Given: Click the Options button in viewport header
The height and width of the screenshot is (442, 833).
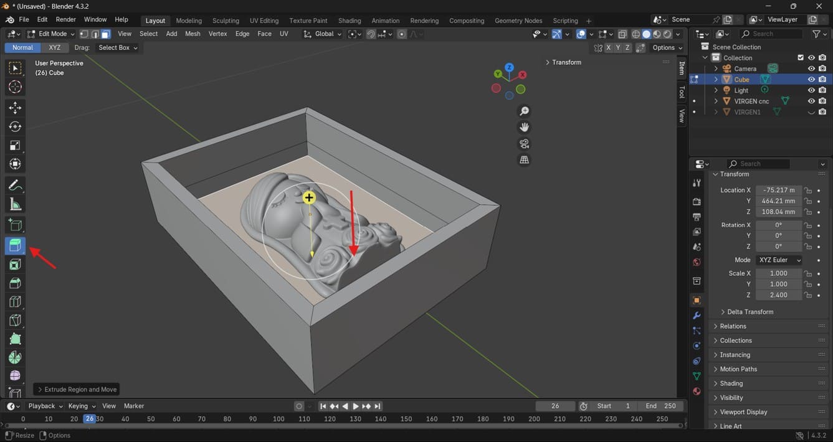Looking at the screenshot, I should 667,47.
